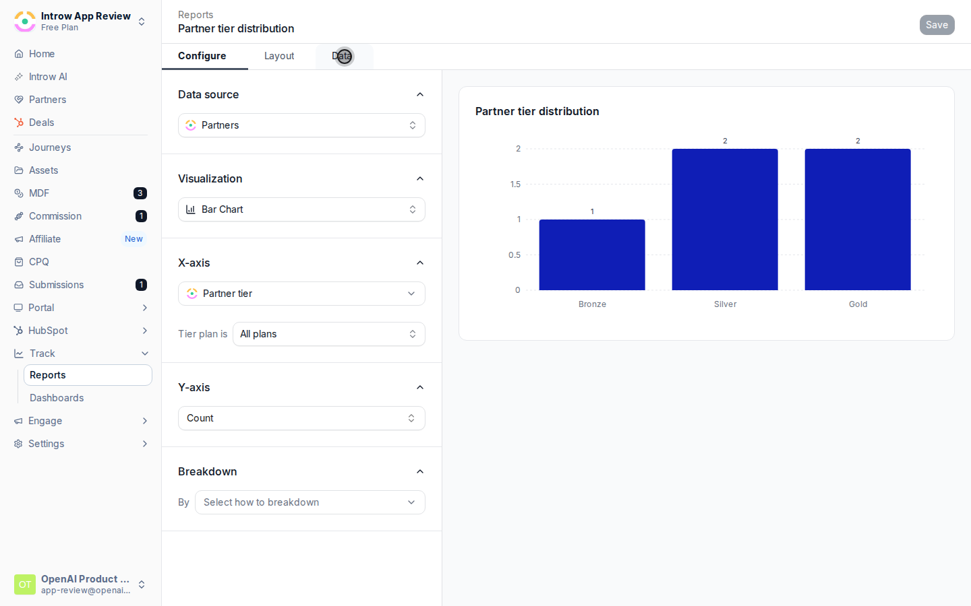Image resolution: width=971 pixels, height=606 pixels.
Task: Open the Bar Chart visualization dropdown
Action: pos(301,209)
